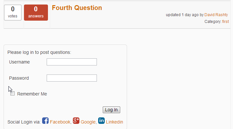Screen dimensions: 233x129
Task: Click the 0 votes counter box
Action: click(13, 12)
